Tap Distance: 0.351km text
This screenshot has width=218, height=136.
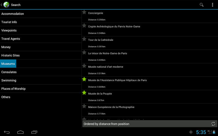coord(97,47)
